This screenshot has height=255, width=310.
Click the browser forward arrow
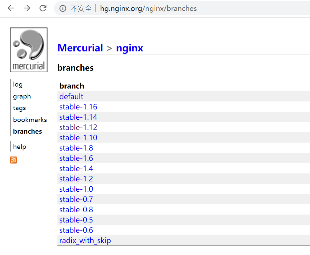coord(27,8)
